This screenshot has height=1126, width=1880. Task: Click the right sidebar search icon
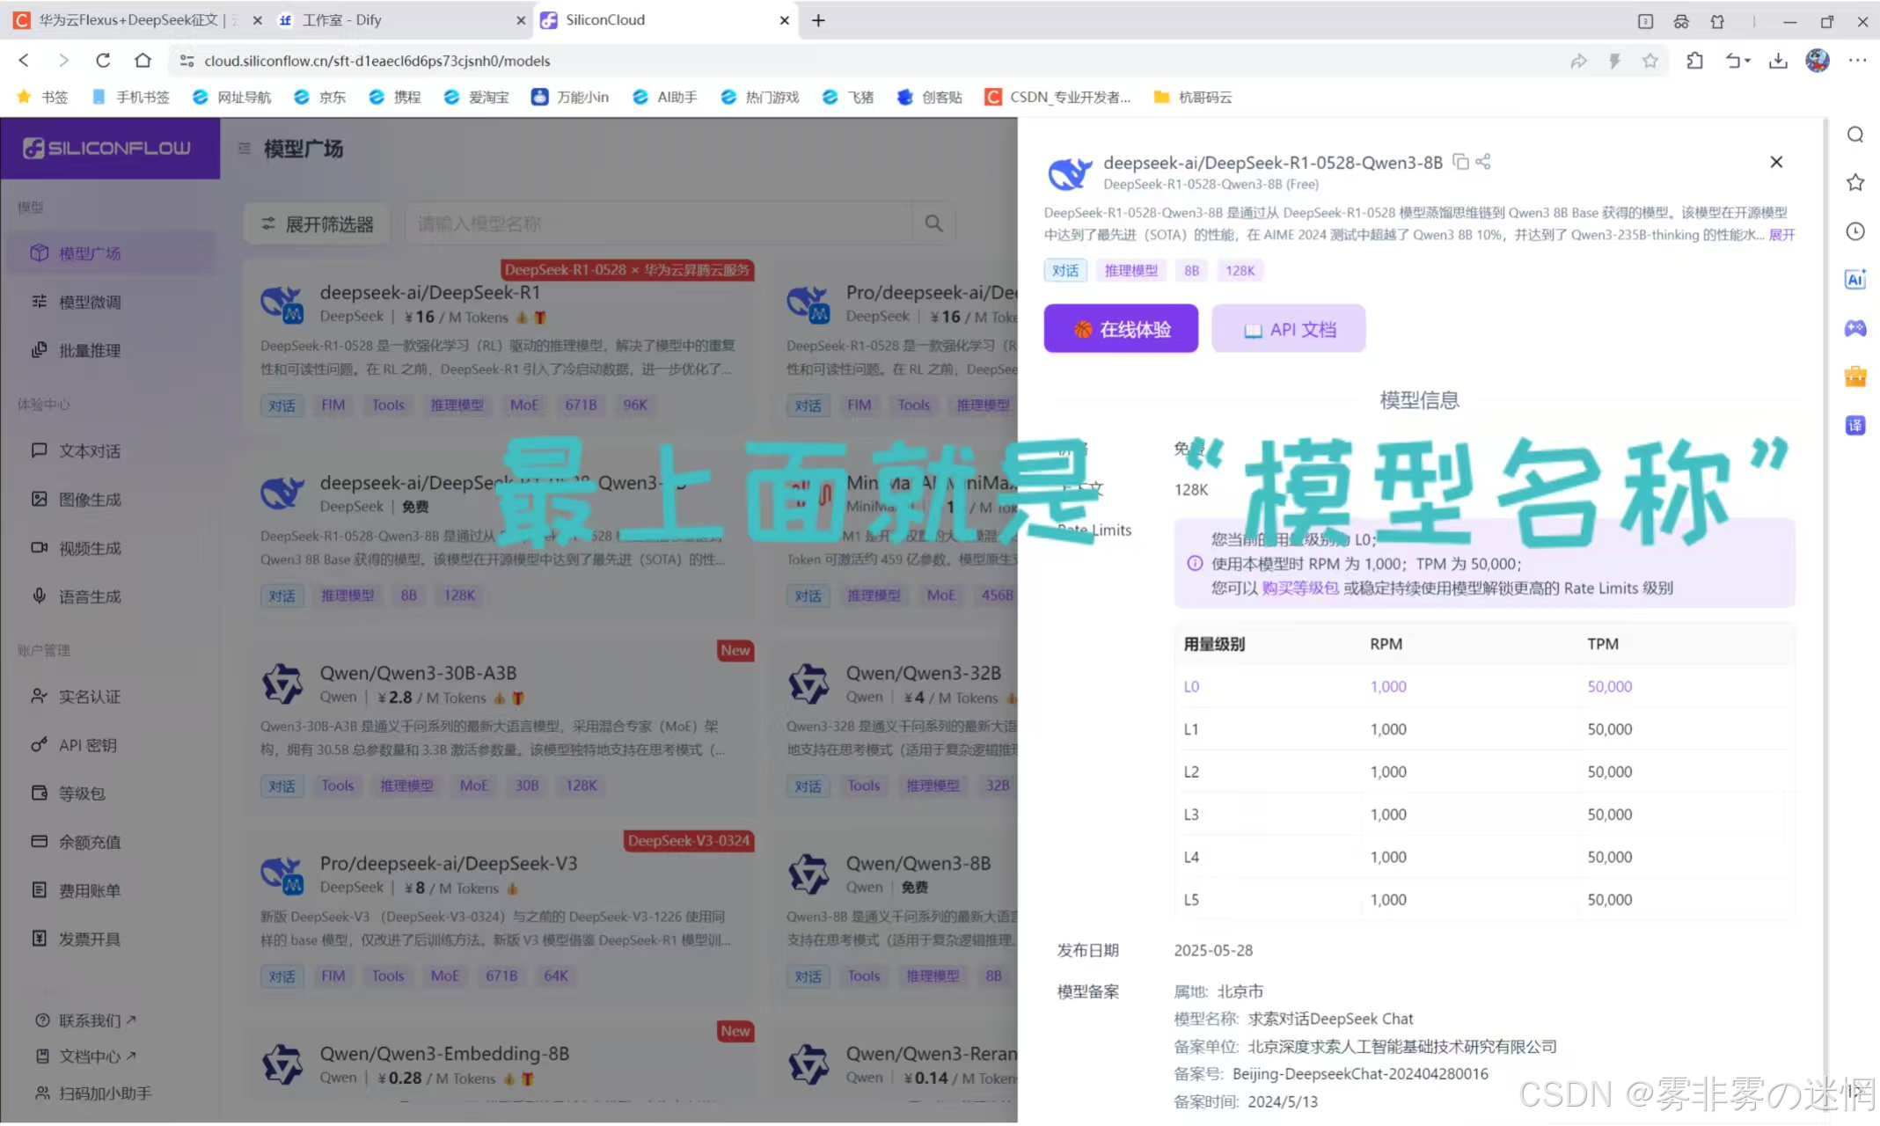pos(1855,135)
